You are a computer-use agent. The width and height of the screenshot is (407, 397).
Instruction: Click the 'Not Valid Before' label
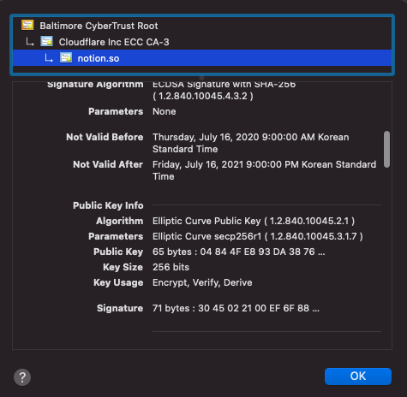105,137
